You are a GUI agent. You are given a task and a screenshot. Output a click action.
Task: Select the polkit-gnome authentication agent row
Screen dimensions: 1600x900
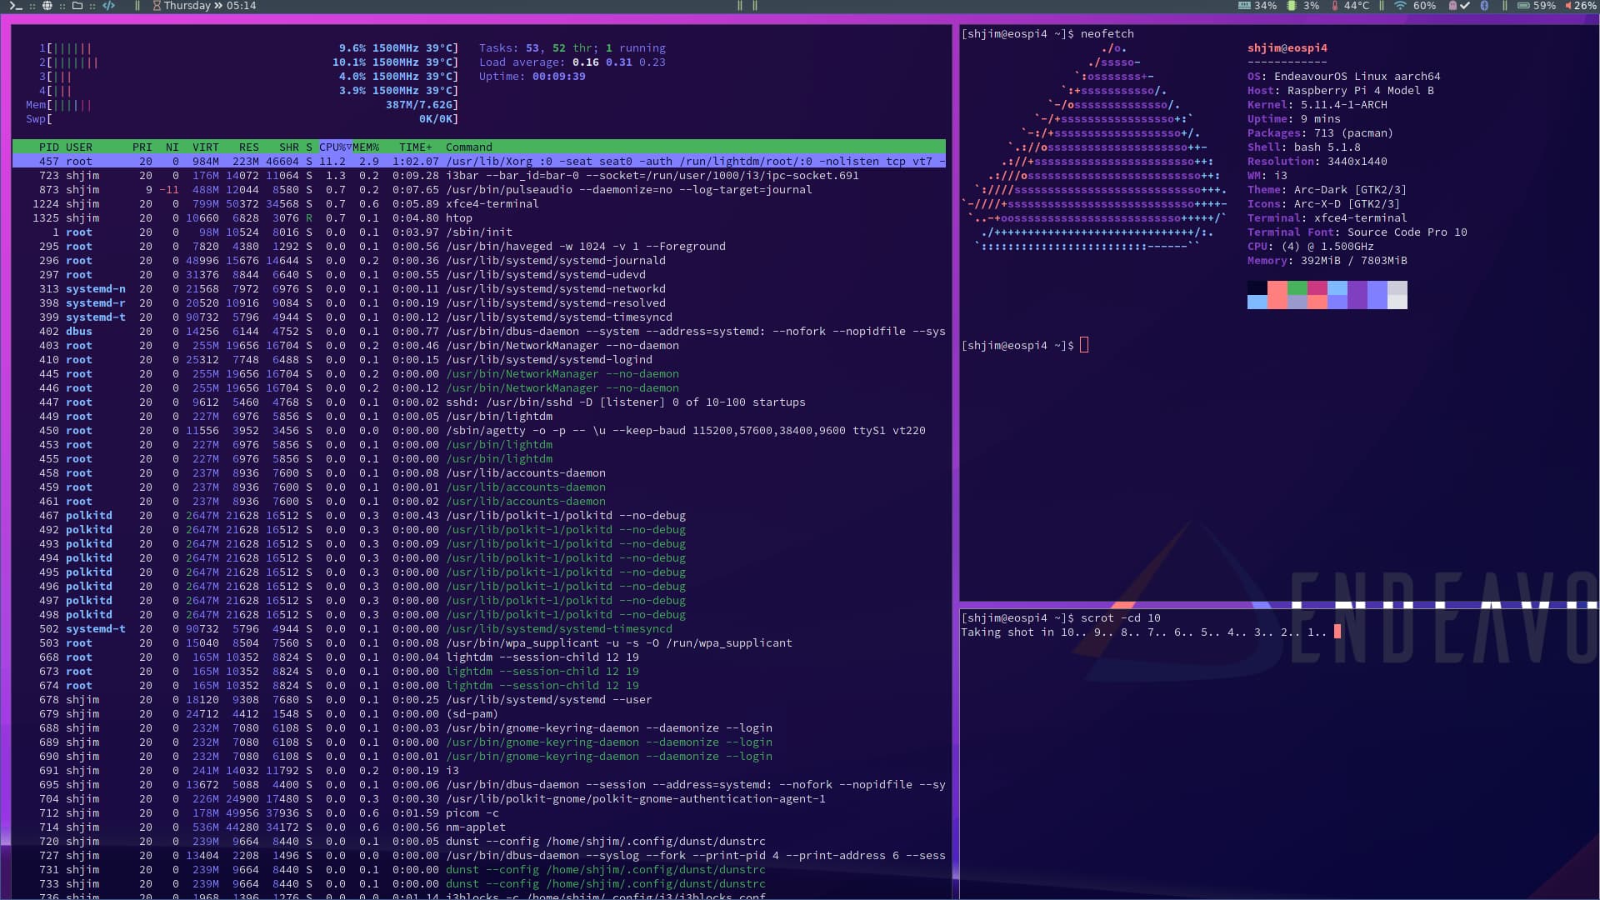(x=479, y=799)
